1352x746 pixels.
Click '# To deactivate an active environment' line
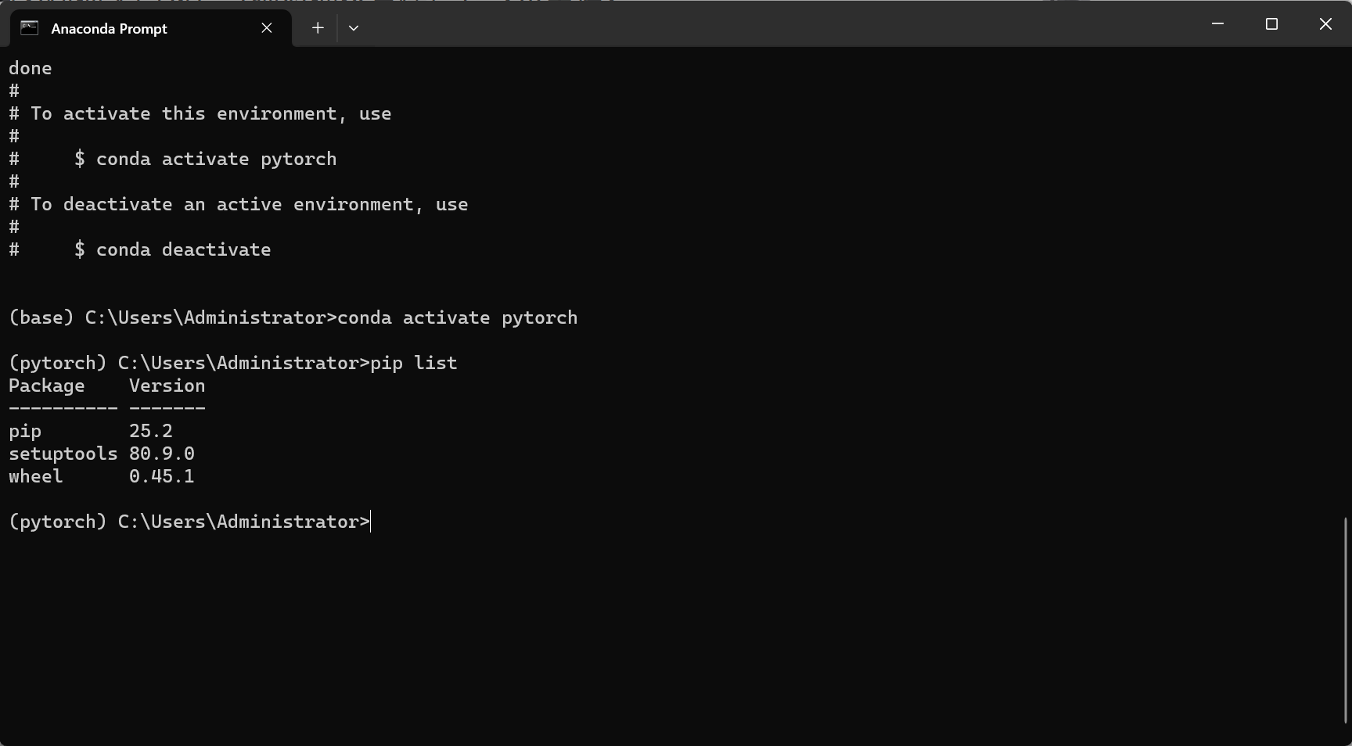239,204
